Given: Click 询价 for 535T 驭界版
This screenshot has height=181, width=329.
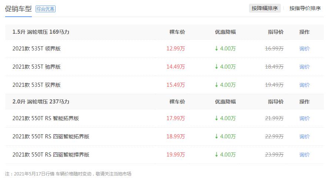Looking at the screenshot, I should [305, 85].
